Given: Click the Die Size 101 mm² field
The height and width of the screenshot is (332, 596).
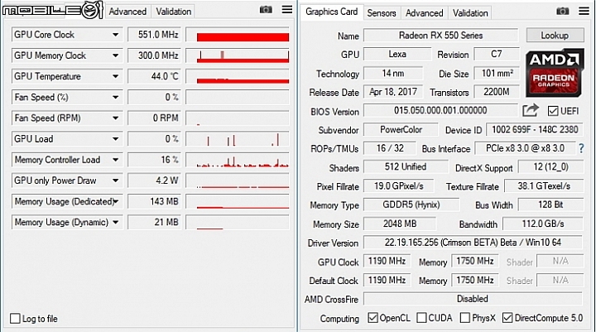Looking at the screenshot, I should coord(497,73).
